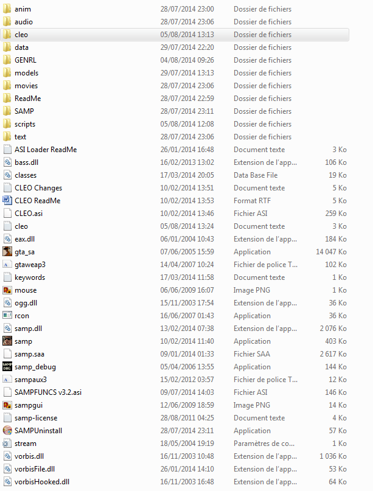Click the sampaux3 font file icon

click(x=7, y=380)
